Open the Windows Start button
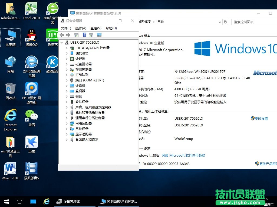Viewport: 277px width, 207px height. point(6,202)
